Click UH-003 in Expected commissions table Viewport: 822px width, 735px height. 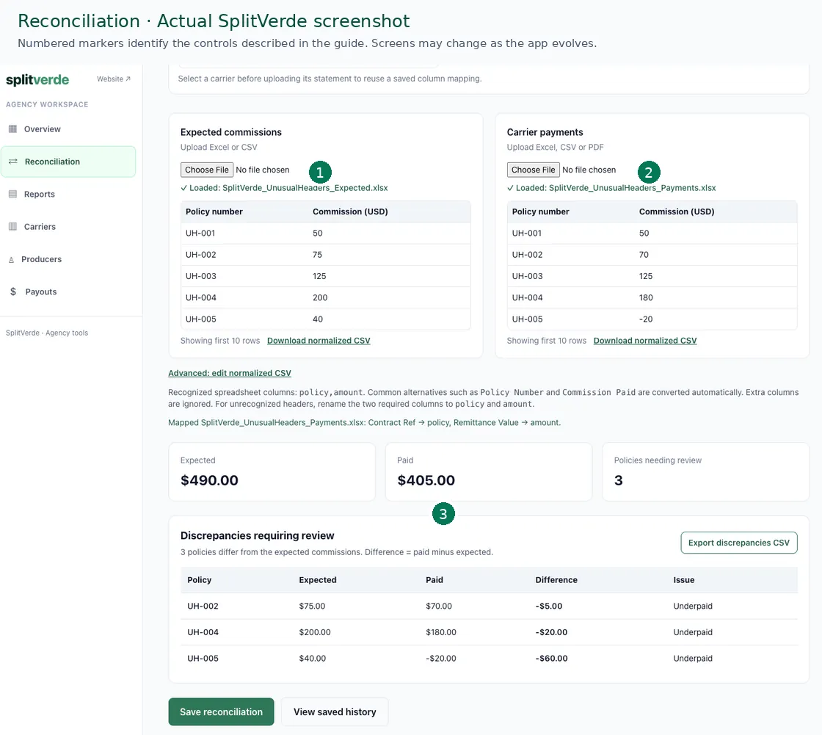tap(201, 276)
